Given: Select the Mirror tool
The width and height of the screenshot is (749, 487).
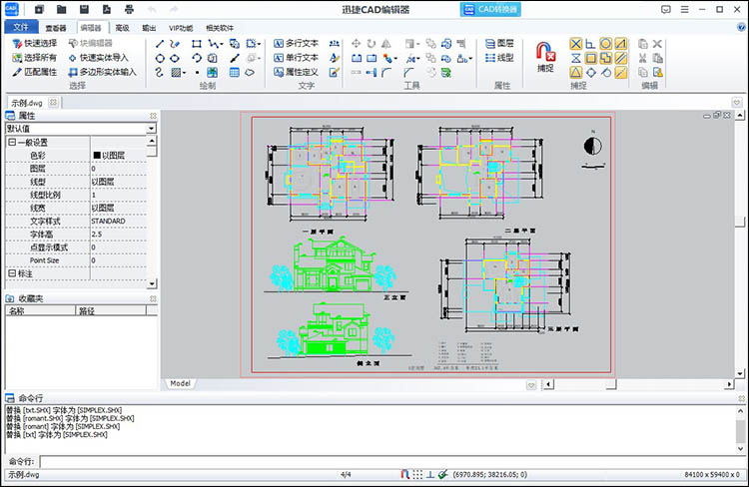Looking at the screenshot, I should 385,44.
